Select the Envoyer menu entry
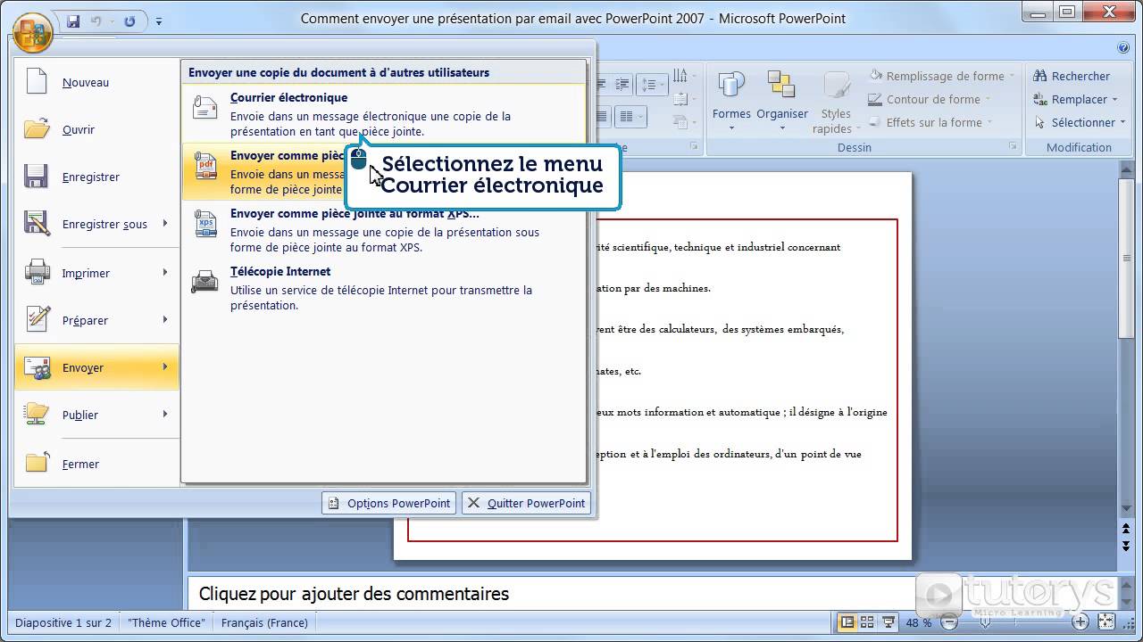 click(x=96, y=367)
